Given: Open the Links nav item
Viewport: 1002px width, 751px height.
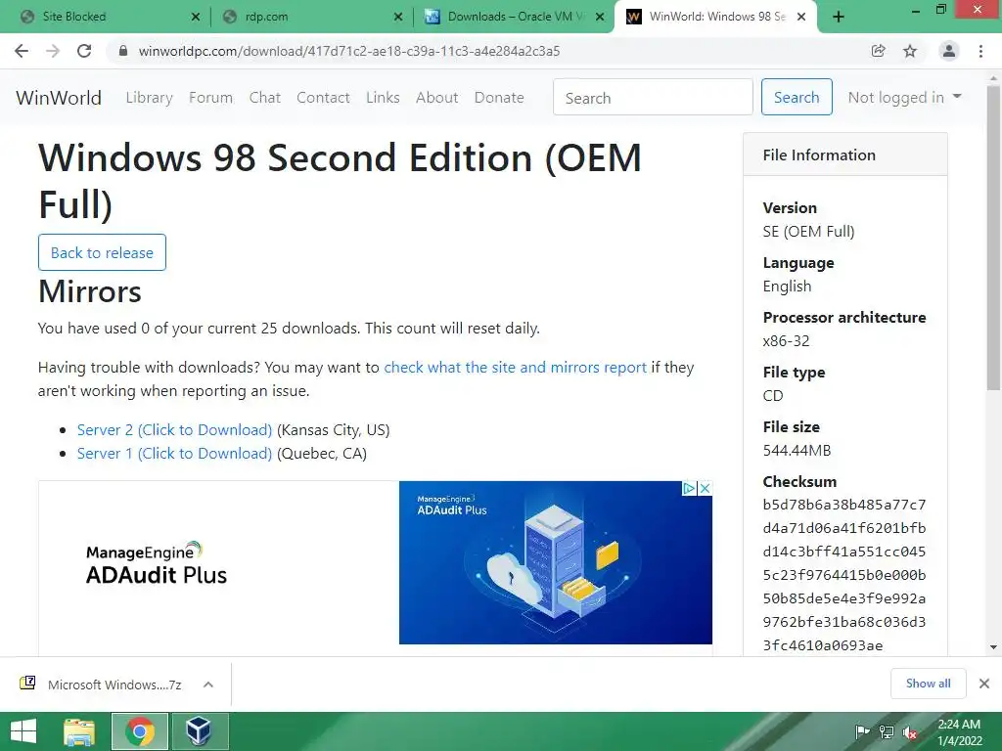Looking at the screenshot, I should coord(383,98).
